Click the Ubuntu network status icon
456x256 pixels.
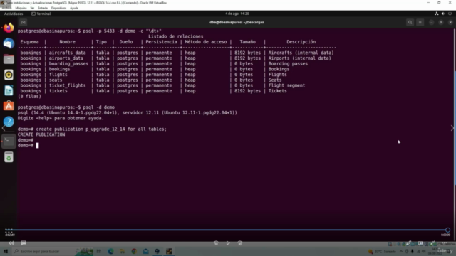pos(437,14)
